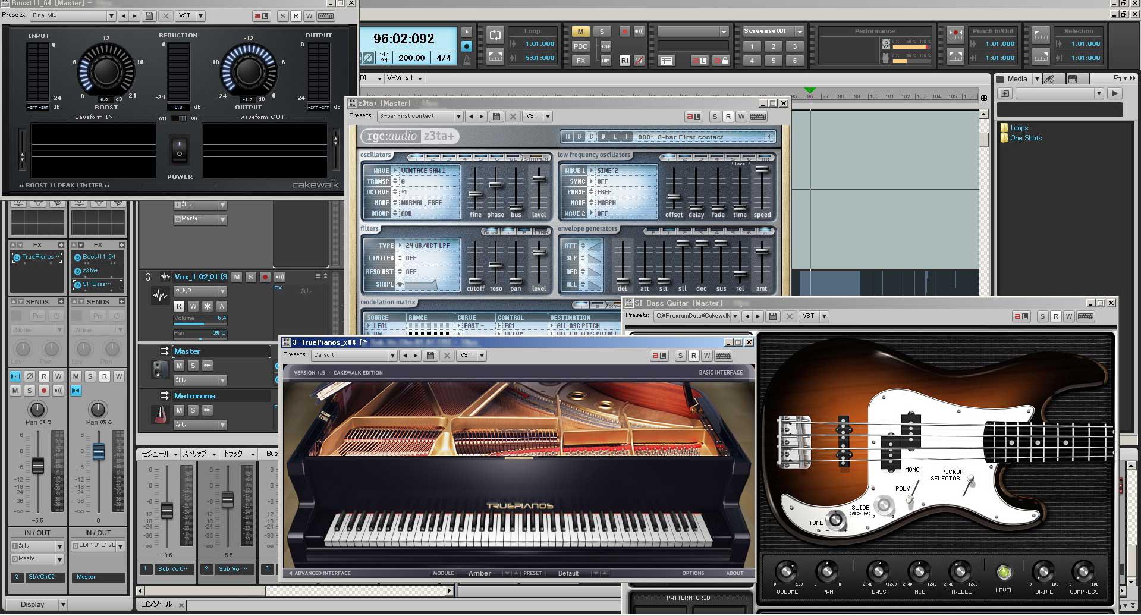Click SI-Bass Guitar COMPRESS knob
The image size is (1141, 616).
coord(1083,572)
